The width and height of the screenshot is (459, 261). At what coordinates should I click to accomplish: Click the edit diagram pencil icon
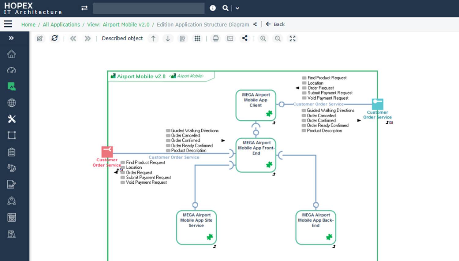(40, 39)
